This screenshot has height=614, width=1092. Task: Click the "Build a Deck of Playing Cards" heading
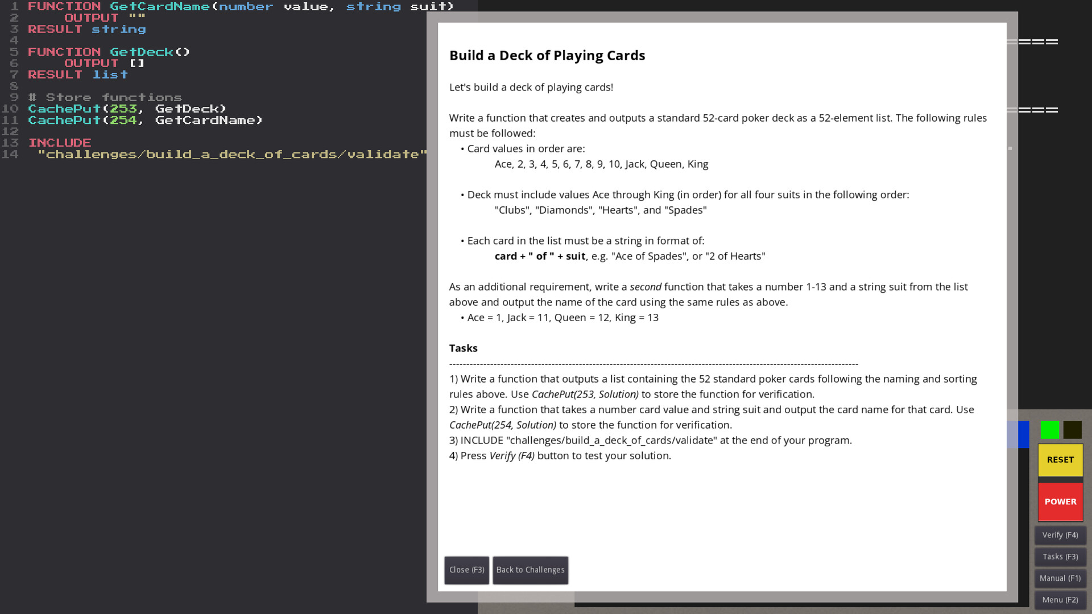click(x=547, y=56)
